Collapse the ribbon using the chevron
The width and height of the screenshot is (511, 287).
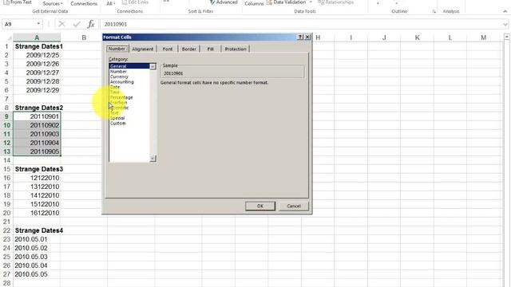505,11
